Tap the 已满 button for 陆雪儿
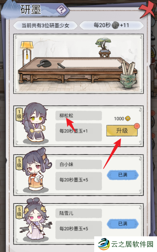157x252 pixels. click(x=123, y=223)
